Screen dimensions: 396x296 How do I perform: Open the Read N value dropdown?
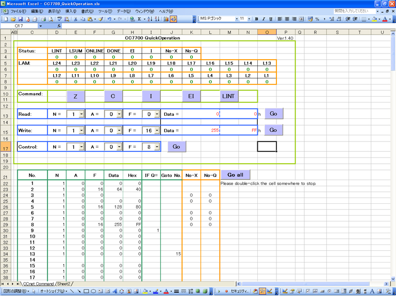click(x=81, y=114)
